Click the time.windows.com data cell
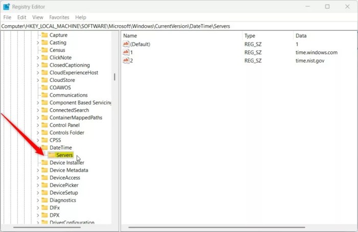The height and width of the screenshot is (232, 358). pyautogui.click(x=317, y=52)
